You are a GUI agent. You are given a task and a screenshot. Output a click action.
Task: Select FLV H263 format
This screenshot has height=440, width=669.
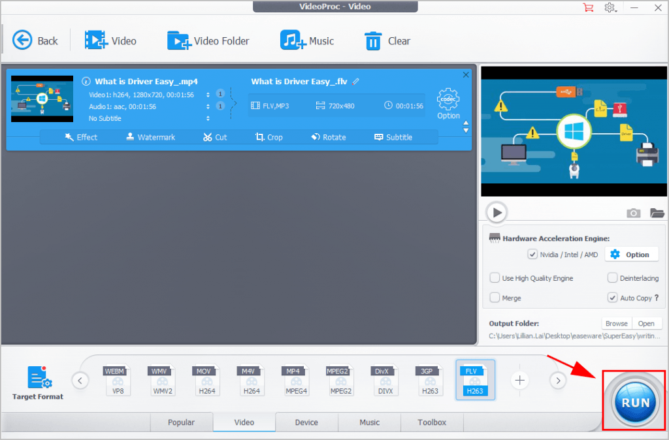pyautogui.click(x=476, y=380)
